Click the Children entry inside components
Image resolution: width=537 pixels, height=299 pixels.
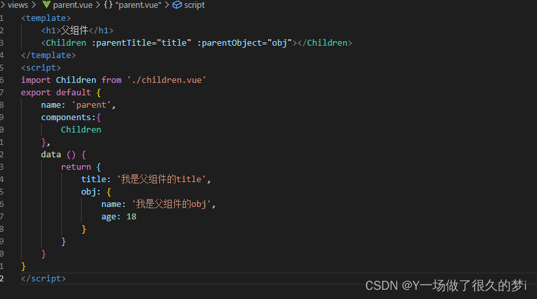[x=81, y=130]
